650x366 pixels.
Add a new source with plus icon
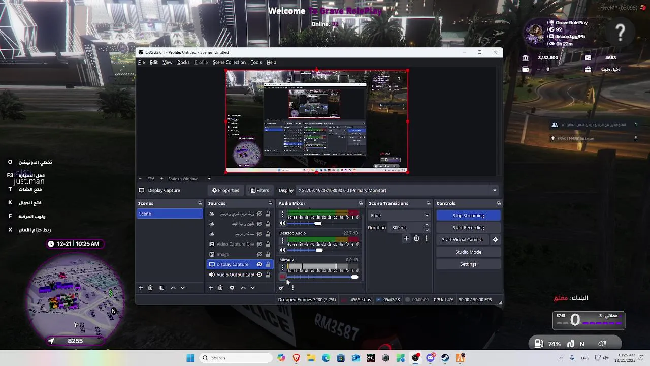211,288
